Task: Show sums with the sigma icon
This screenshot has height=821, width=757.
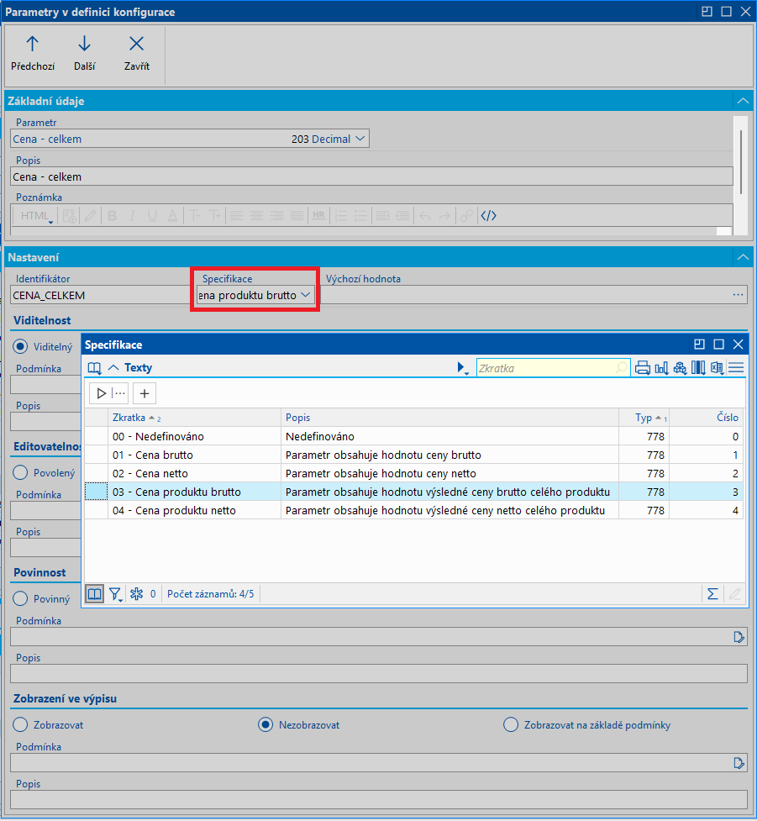Action: click(x=712, y=594)
